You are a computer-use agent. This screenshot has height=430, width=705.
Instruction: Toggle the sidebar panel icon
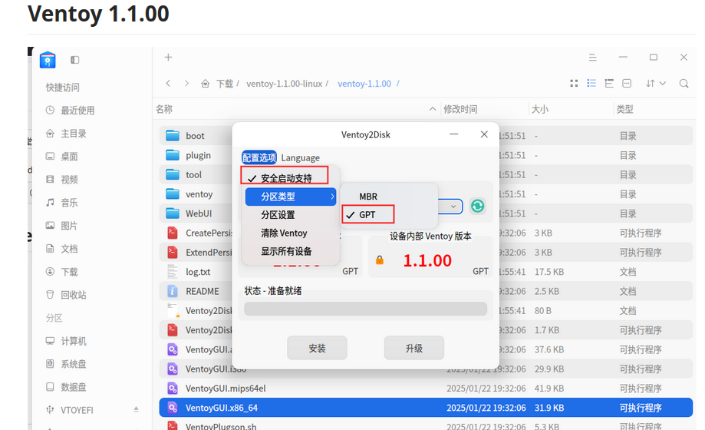tap(75, 60)
